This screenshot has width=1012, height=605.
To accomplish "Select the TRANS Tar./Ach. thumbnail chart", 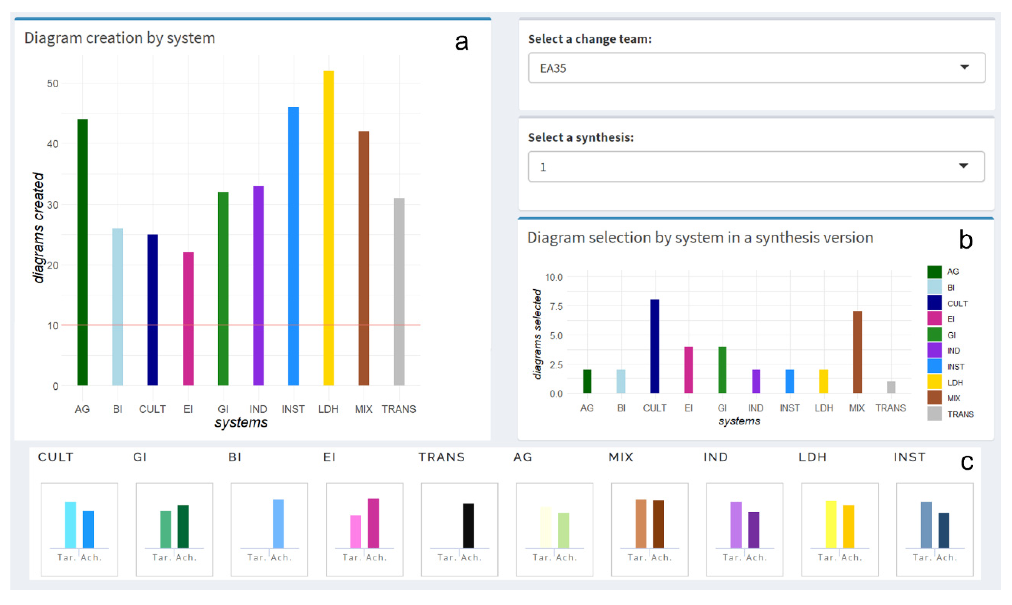I will 460,529.
